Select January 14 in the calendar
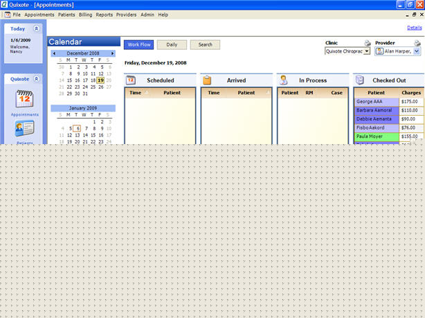The image size is (425, 318). [85, 135]
